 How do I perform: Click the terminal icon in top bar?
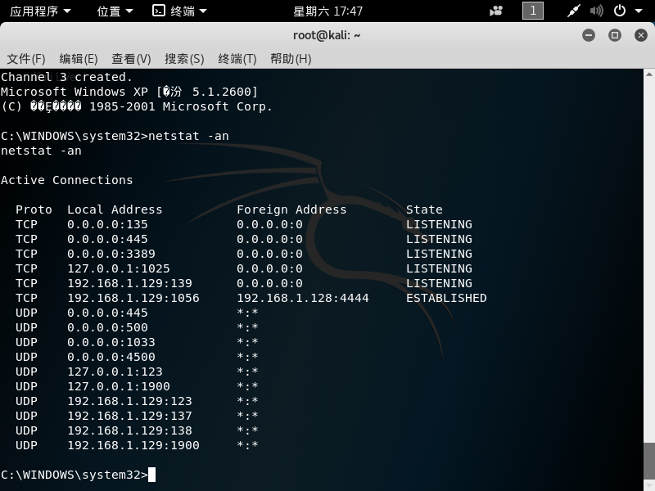pyautogui.click(x=159, y=11)
